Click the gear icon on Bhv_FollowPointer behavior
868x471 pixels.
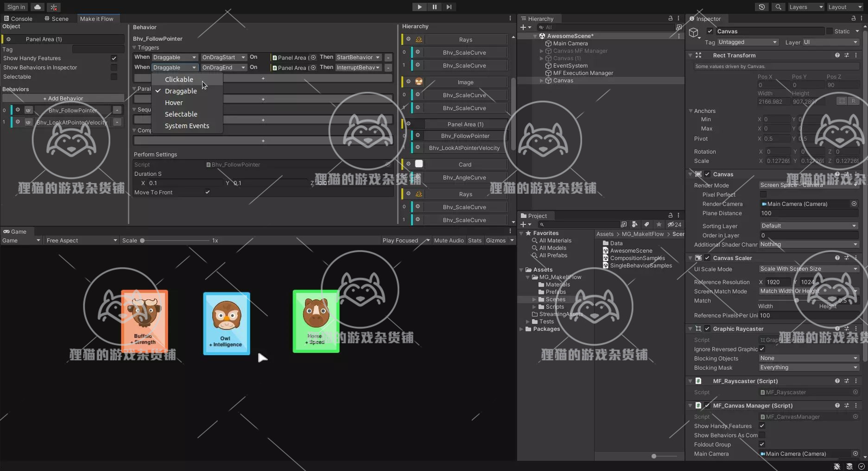pos(18,110)
